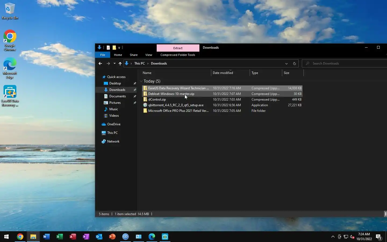
Task: Open the Recent locations dropdown arrow
Action: (114, 63)
